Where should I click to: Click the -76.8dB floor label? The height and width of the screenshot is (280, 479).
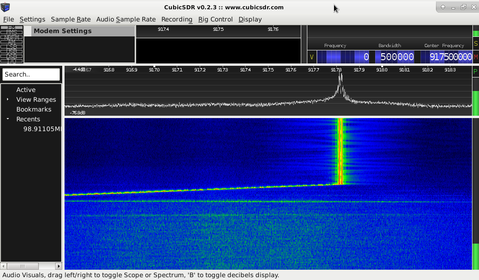(78, 113)
